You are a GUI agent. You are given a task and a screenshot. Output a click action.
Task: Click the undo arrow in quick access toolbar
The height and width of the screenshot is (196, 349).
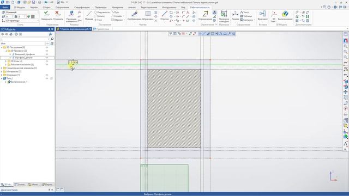(46, 2)
